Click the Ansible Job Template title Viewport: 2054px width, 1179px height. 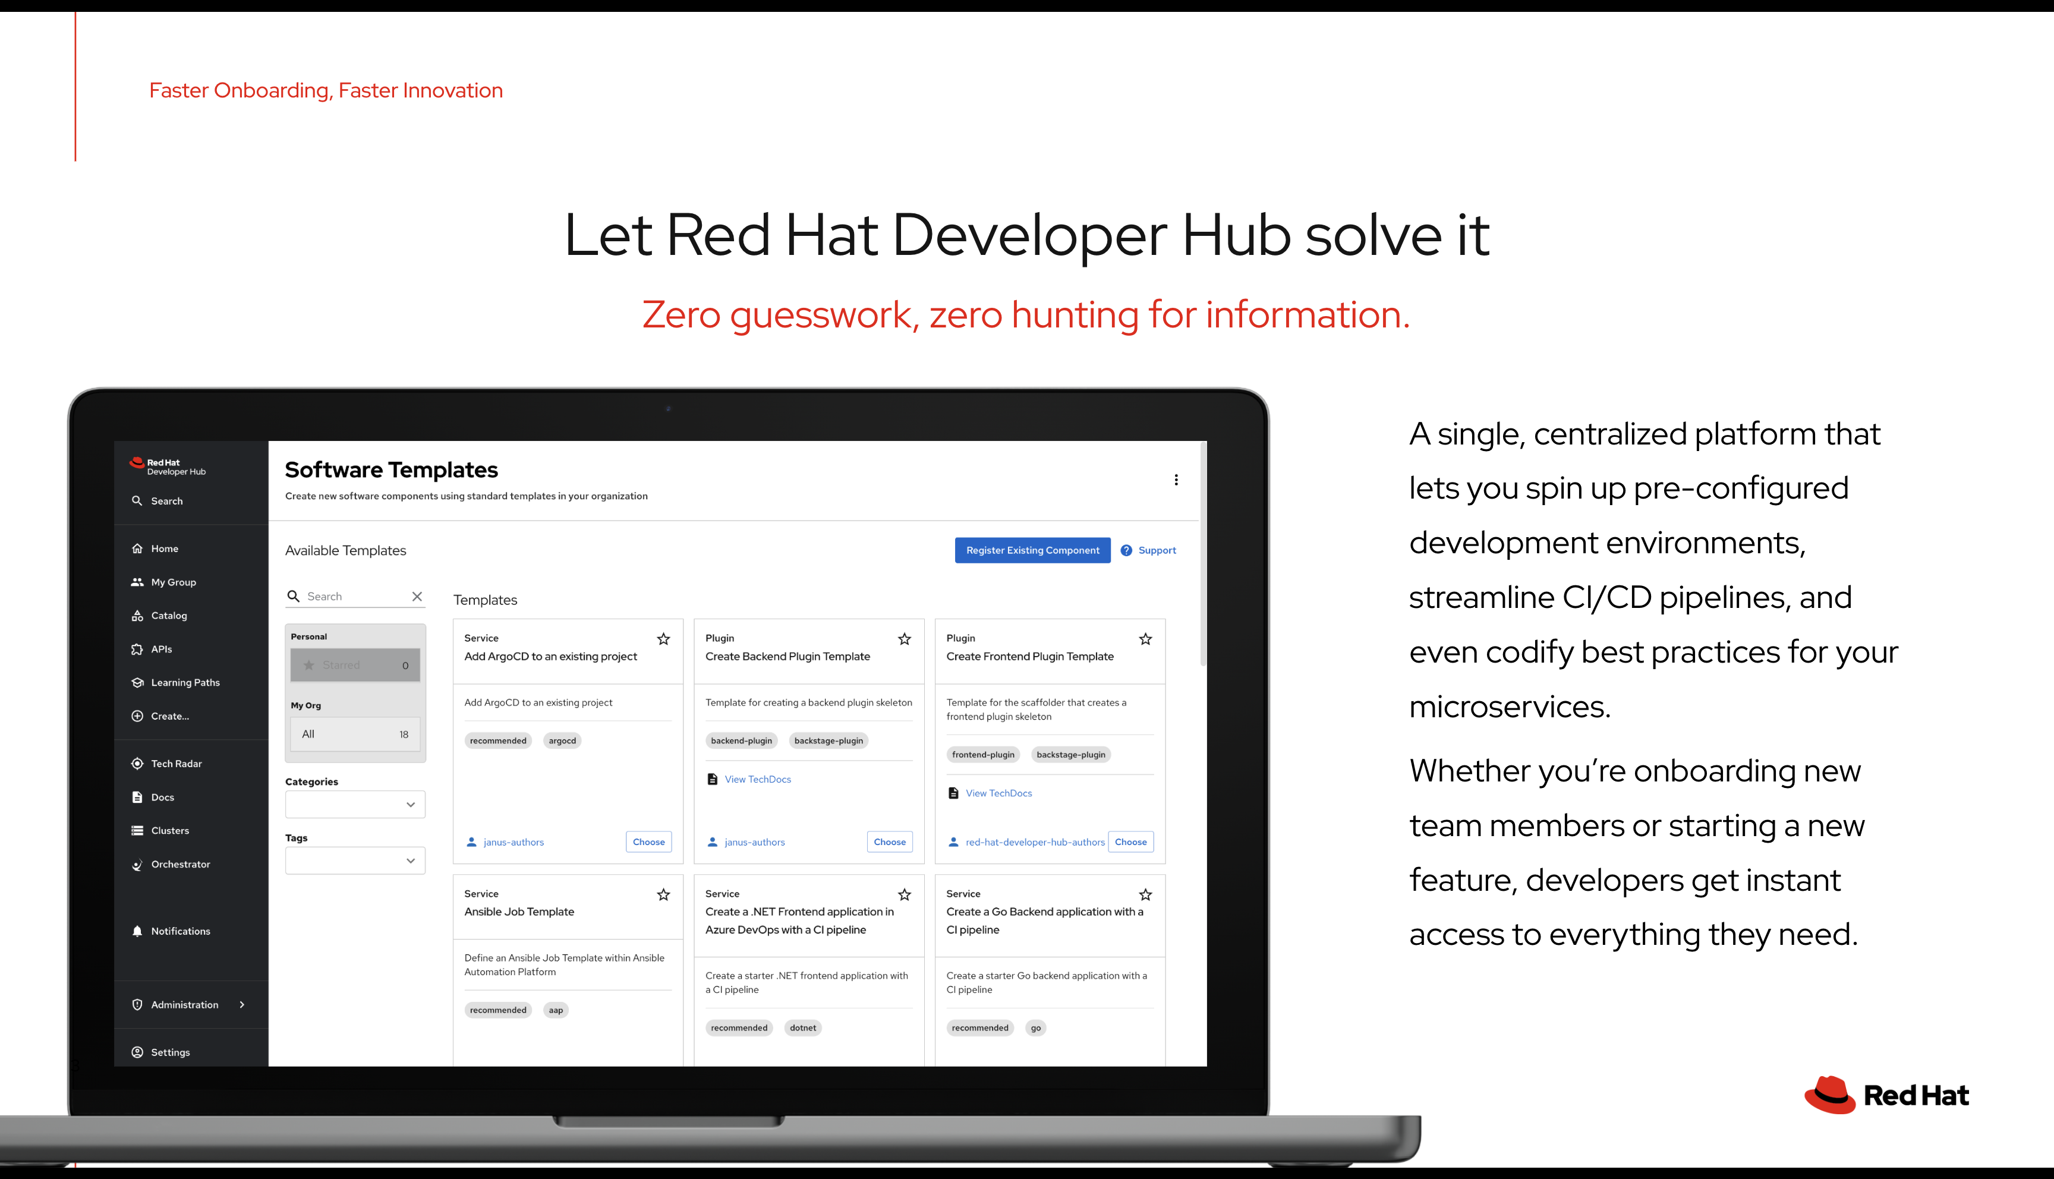[519, 913]
